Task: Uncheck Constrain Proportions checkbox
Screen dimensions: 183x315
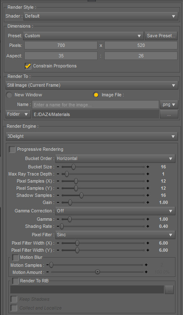Action: click(28, 66)
